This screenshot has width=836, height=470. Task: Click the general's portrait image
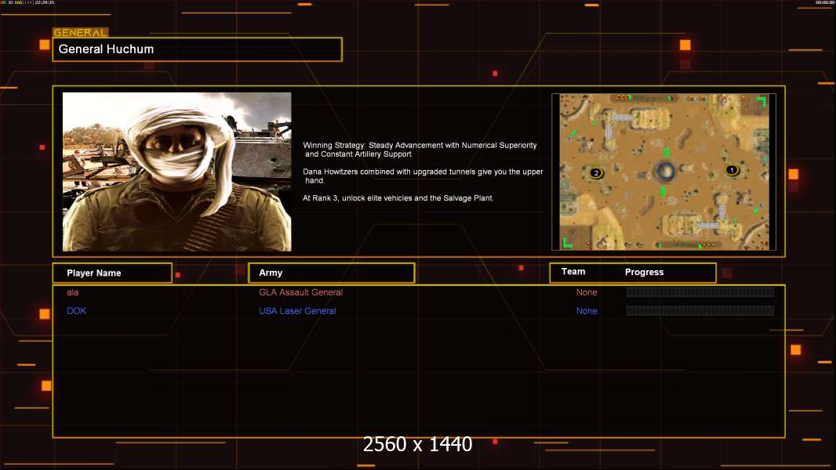coord(177,172)
